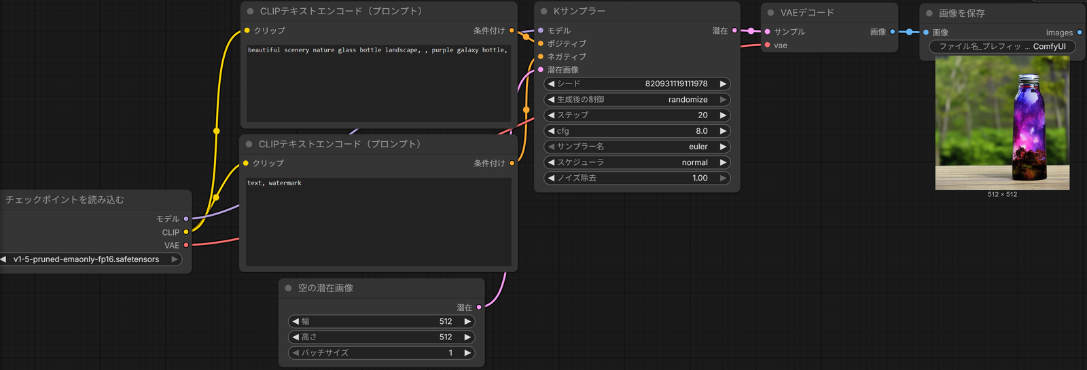
Task: Click the モデル output socket on checkpoint loader
Action: 186,219
